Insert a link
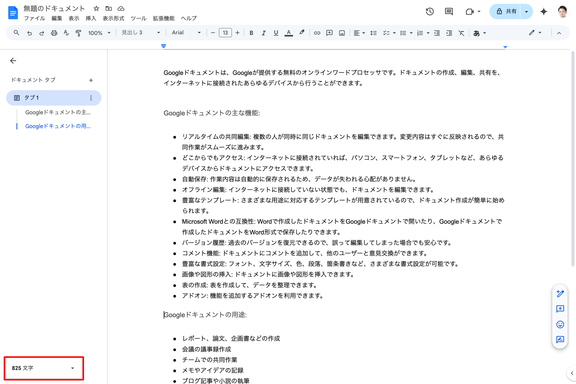Viewport: 576px width, 384px height. click(317, 33)
